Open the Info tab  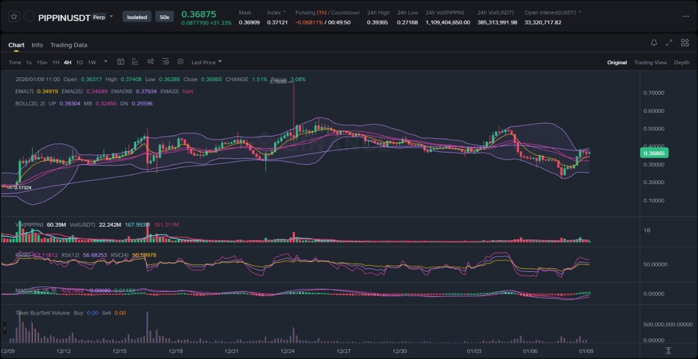(x=37, y=45)
